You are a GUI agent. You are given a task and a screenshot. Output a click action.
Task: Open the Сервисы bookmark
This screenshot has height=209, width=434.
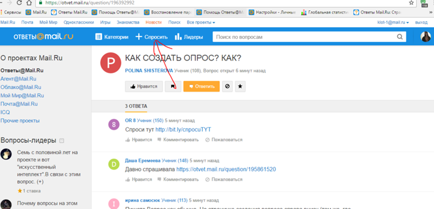point(11,12)
